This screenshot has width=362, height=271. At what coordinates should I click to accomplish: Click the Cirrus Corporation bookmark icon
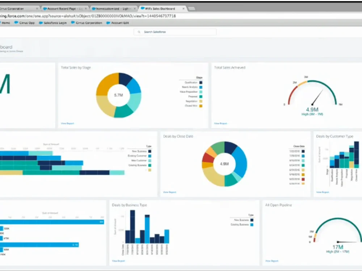click(73, 23)
